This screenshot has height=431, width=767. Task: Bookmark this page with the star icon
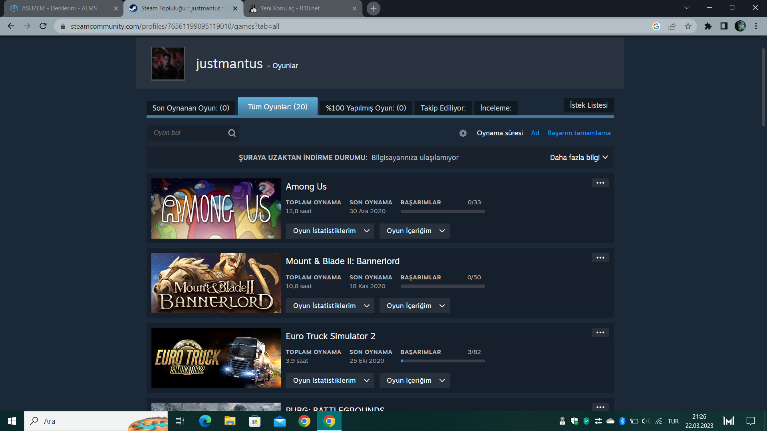[688, 26]
